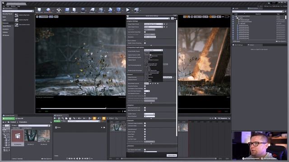This screenshot has height=162, width=289.
Task: Open the Sequencer wrench actions icon
Action: (x=74, y=118)
